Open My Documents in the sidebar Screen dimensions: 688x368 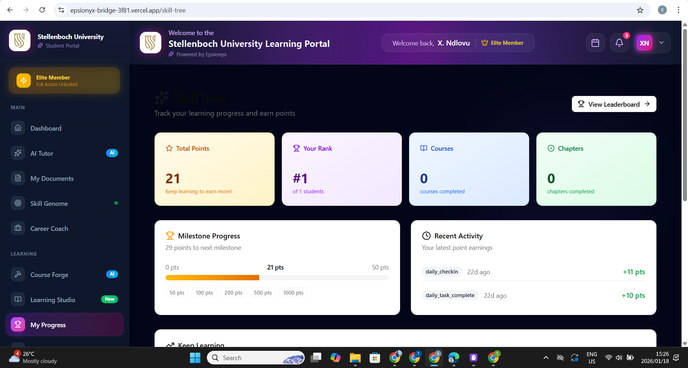coord(65,178)
